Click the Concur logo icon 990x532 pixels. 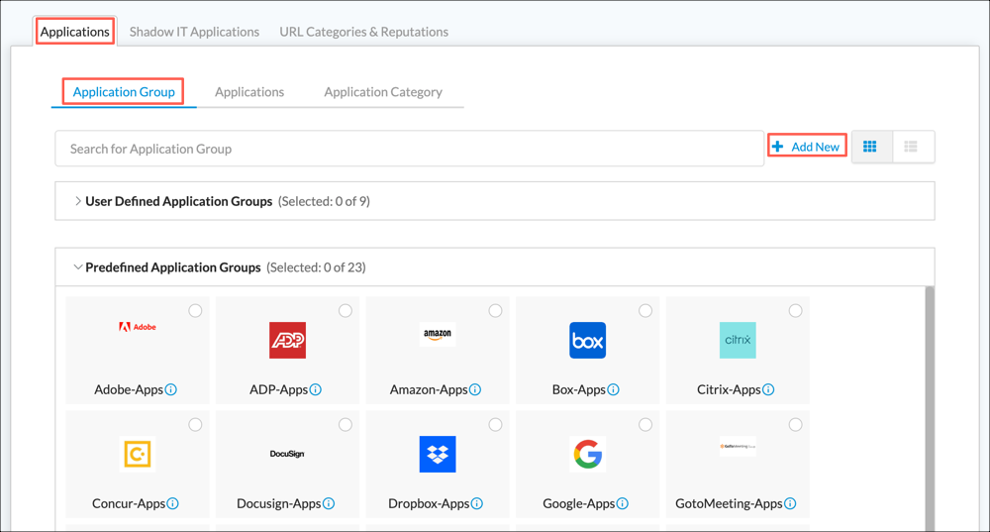(x=137, y=454)
